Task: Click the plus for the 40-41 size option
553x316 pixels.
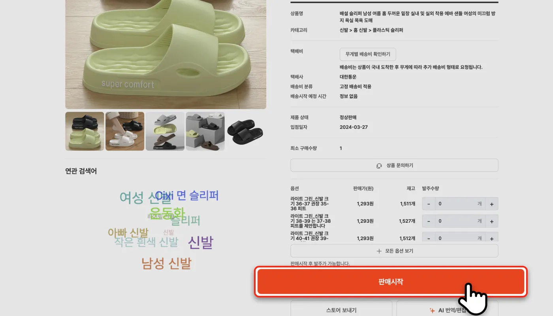Action: coord(492,238)
